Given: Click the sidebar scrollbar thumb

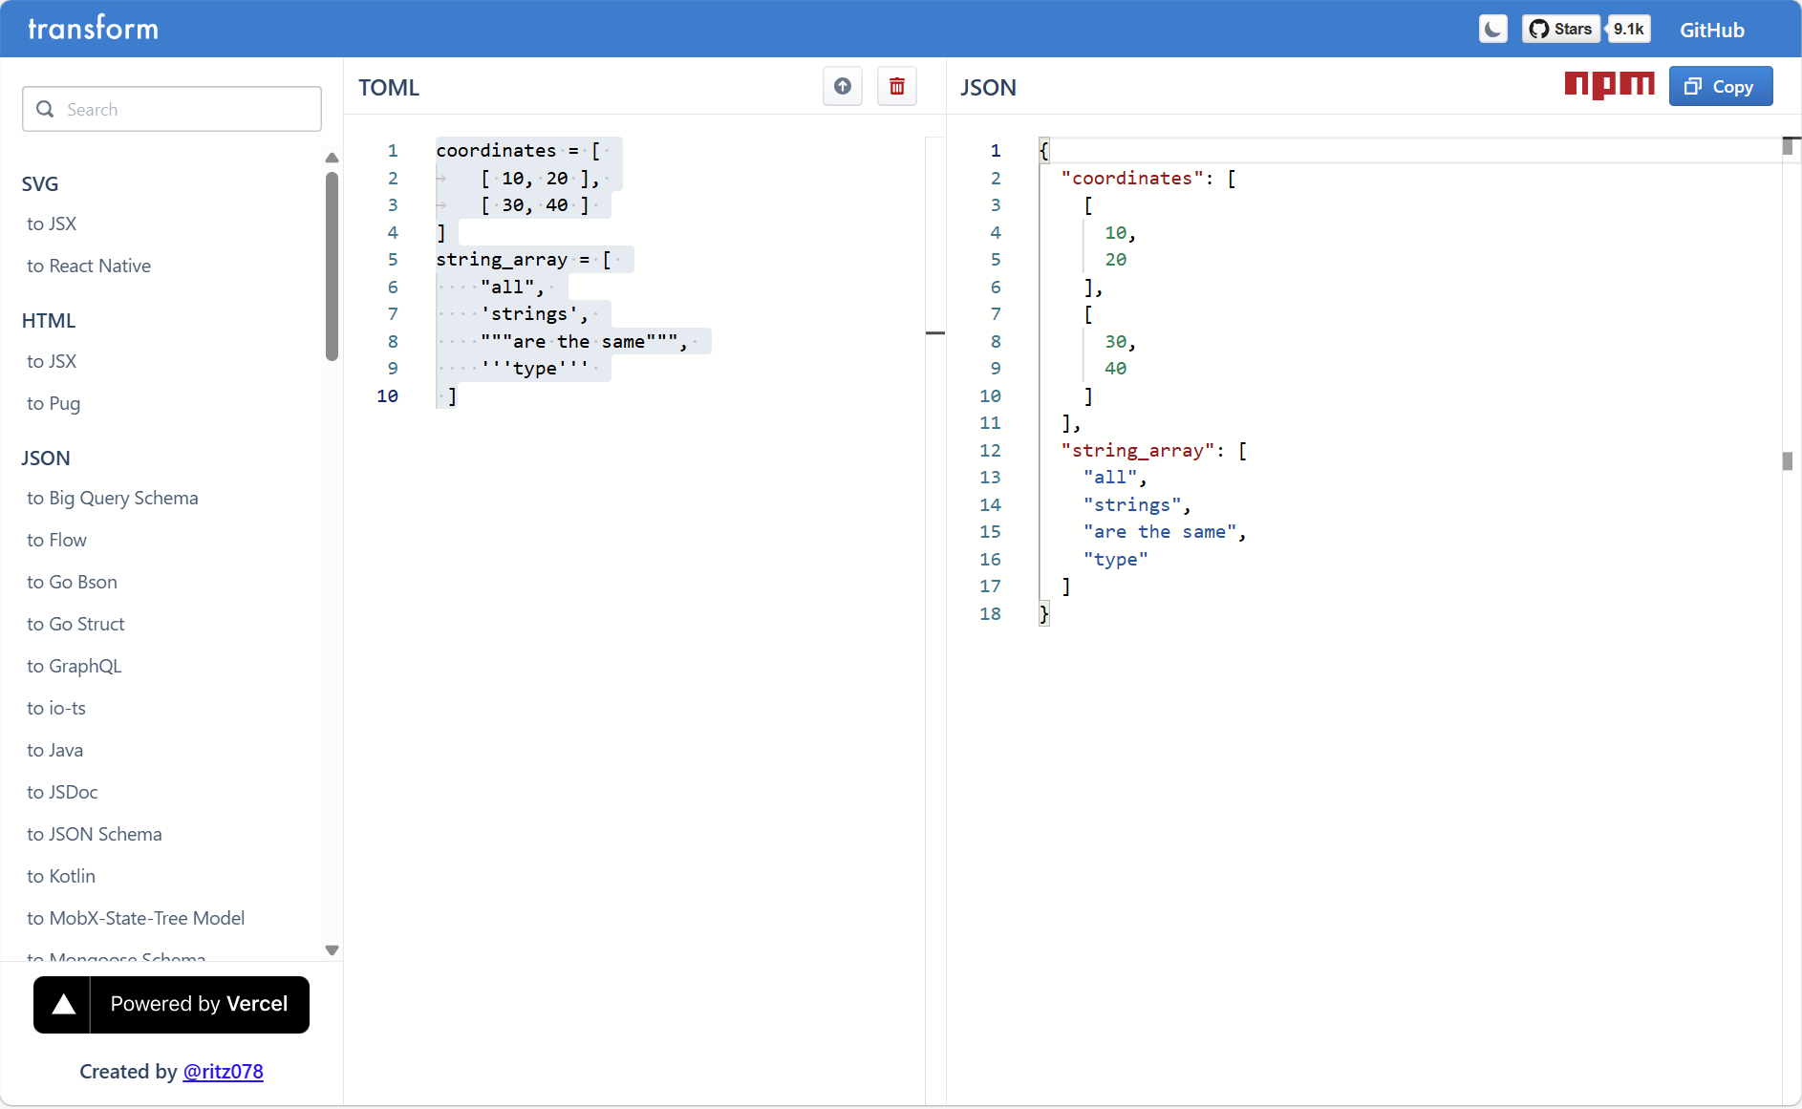Looking at the screenshot, I should pyautogui.click(x=332, y=266).
